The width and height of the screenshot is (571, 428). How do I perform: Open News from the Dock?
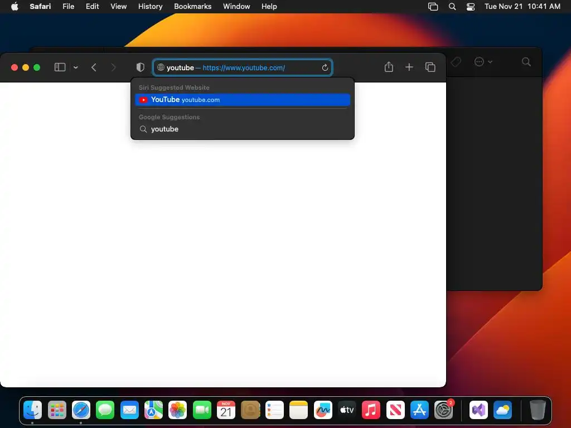pyautogui.click(x=395, y=410)
